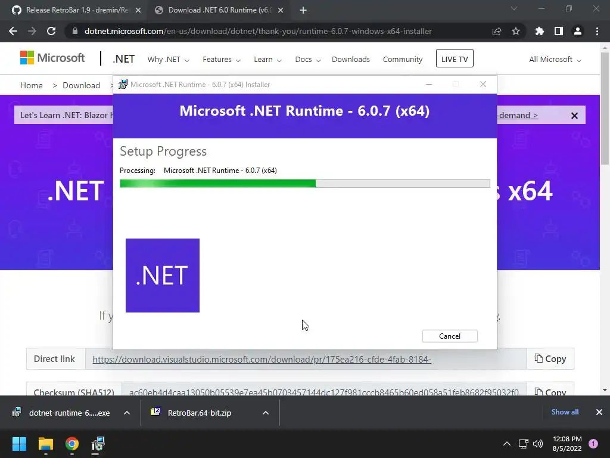Open the notification badge in system tray
This screenshot has height=458, width=610.
(593, 444)
